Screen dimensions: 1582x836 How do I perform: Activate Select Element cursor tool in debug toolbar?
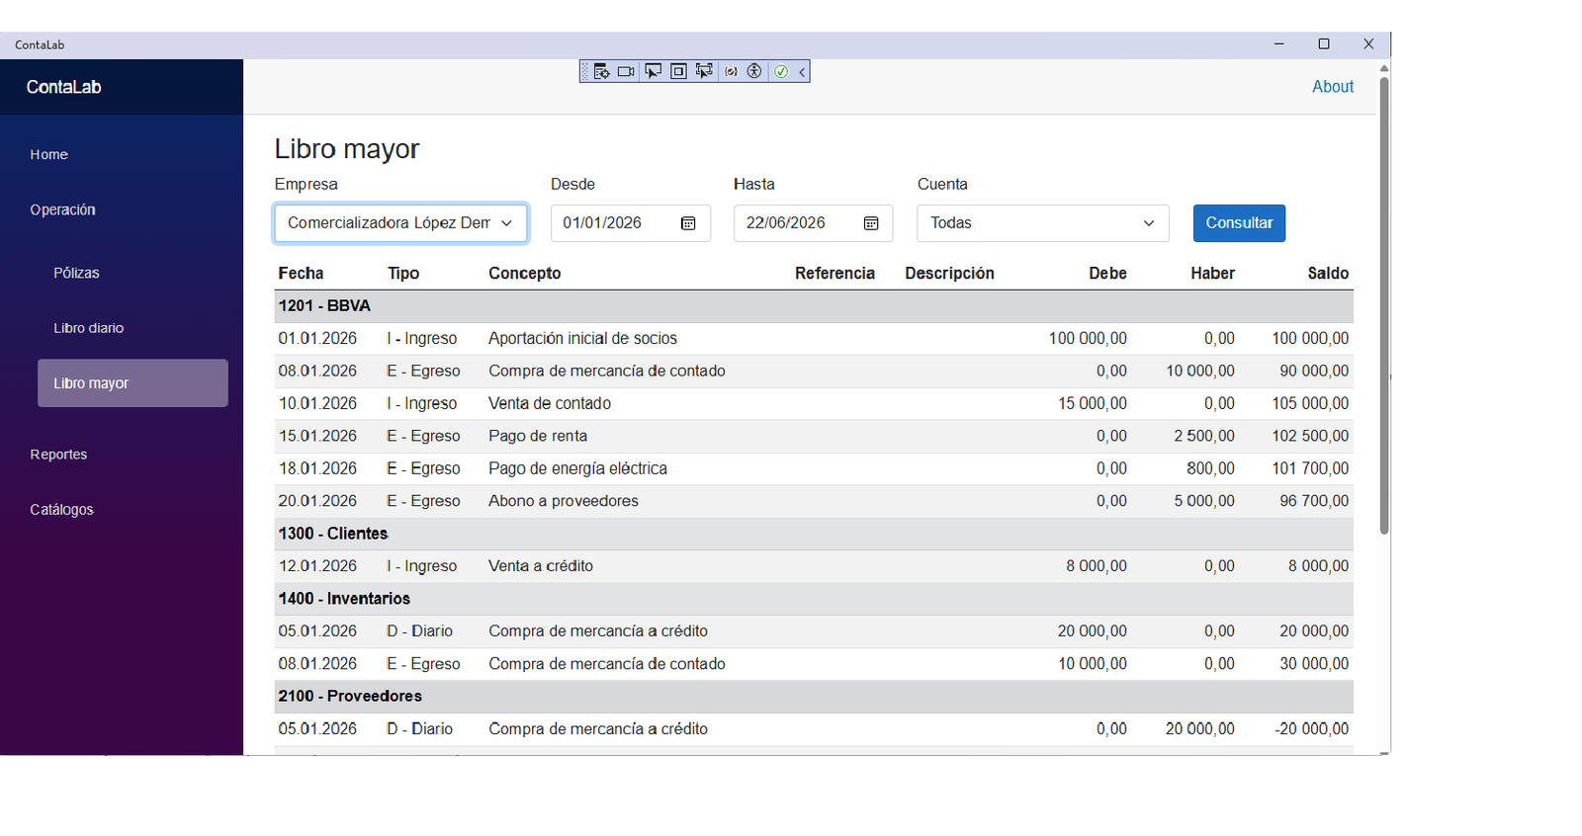pyautogui.click(x=653, y=71)
